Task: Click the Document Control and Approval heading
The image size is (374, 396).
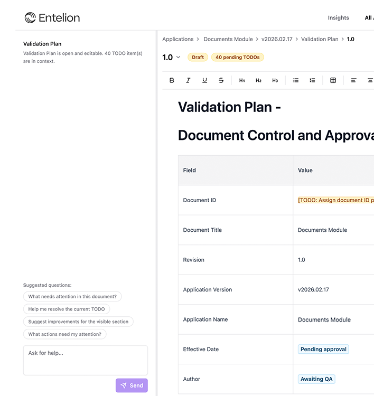Action: 276,135
